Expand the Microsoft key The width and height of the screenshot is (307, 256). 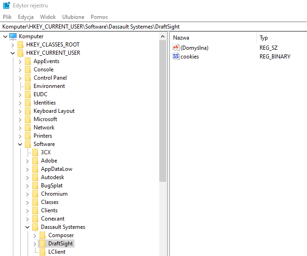[x=20, y=120]
